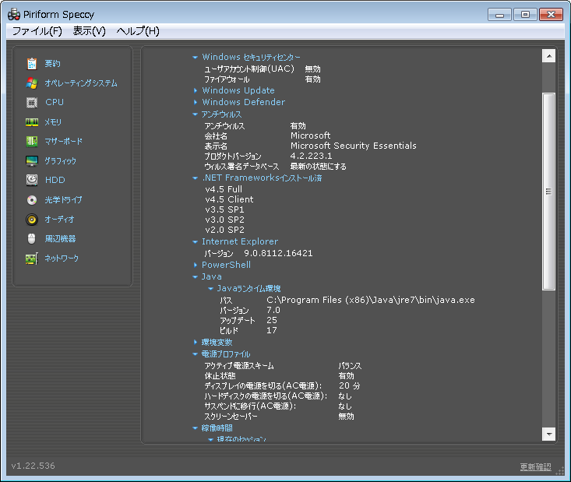Click the 休止状態 row

[279, 375]
